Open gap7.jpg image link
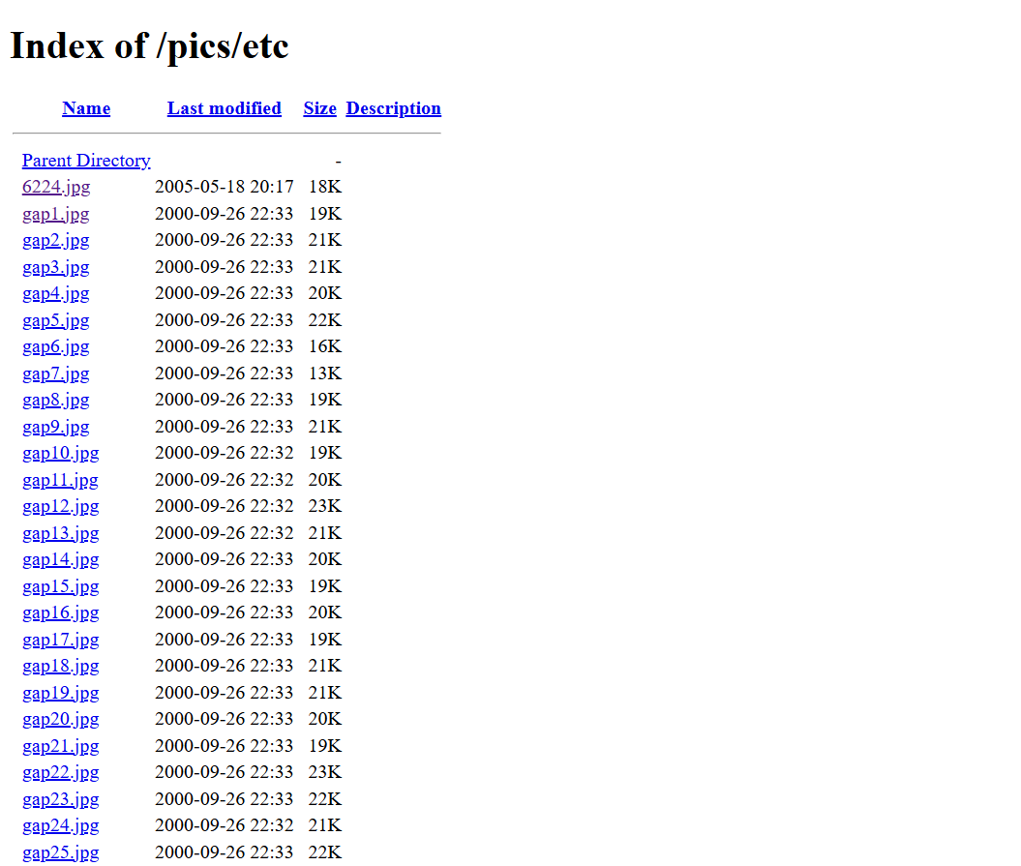 [56, 373]
